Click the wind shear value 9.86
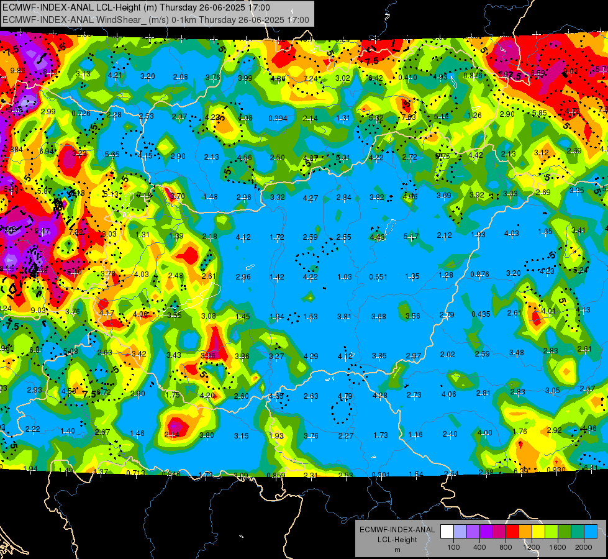 [x=18, y=71]
